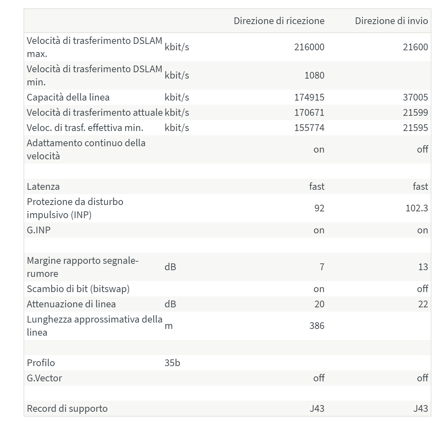Image resolution: width=438 pixels, height=421 pixels.
Task: Click current transfer speed value 170671
Action: pyautogui.click(x=309, y=113)
